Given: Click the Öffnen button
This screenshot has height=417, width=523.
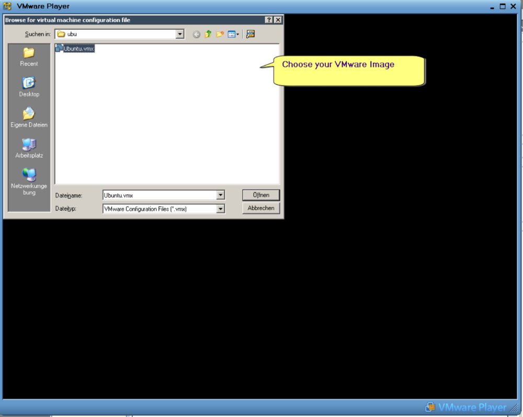Looking at the screenshot, I should click(x=261, y=195).
